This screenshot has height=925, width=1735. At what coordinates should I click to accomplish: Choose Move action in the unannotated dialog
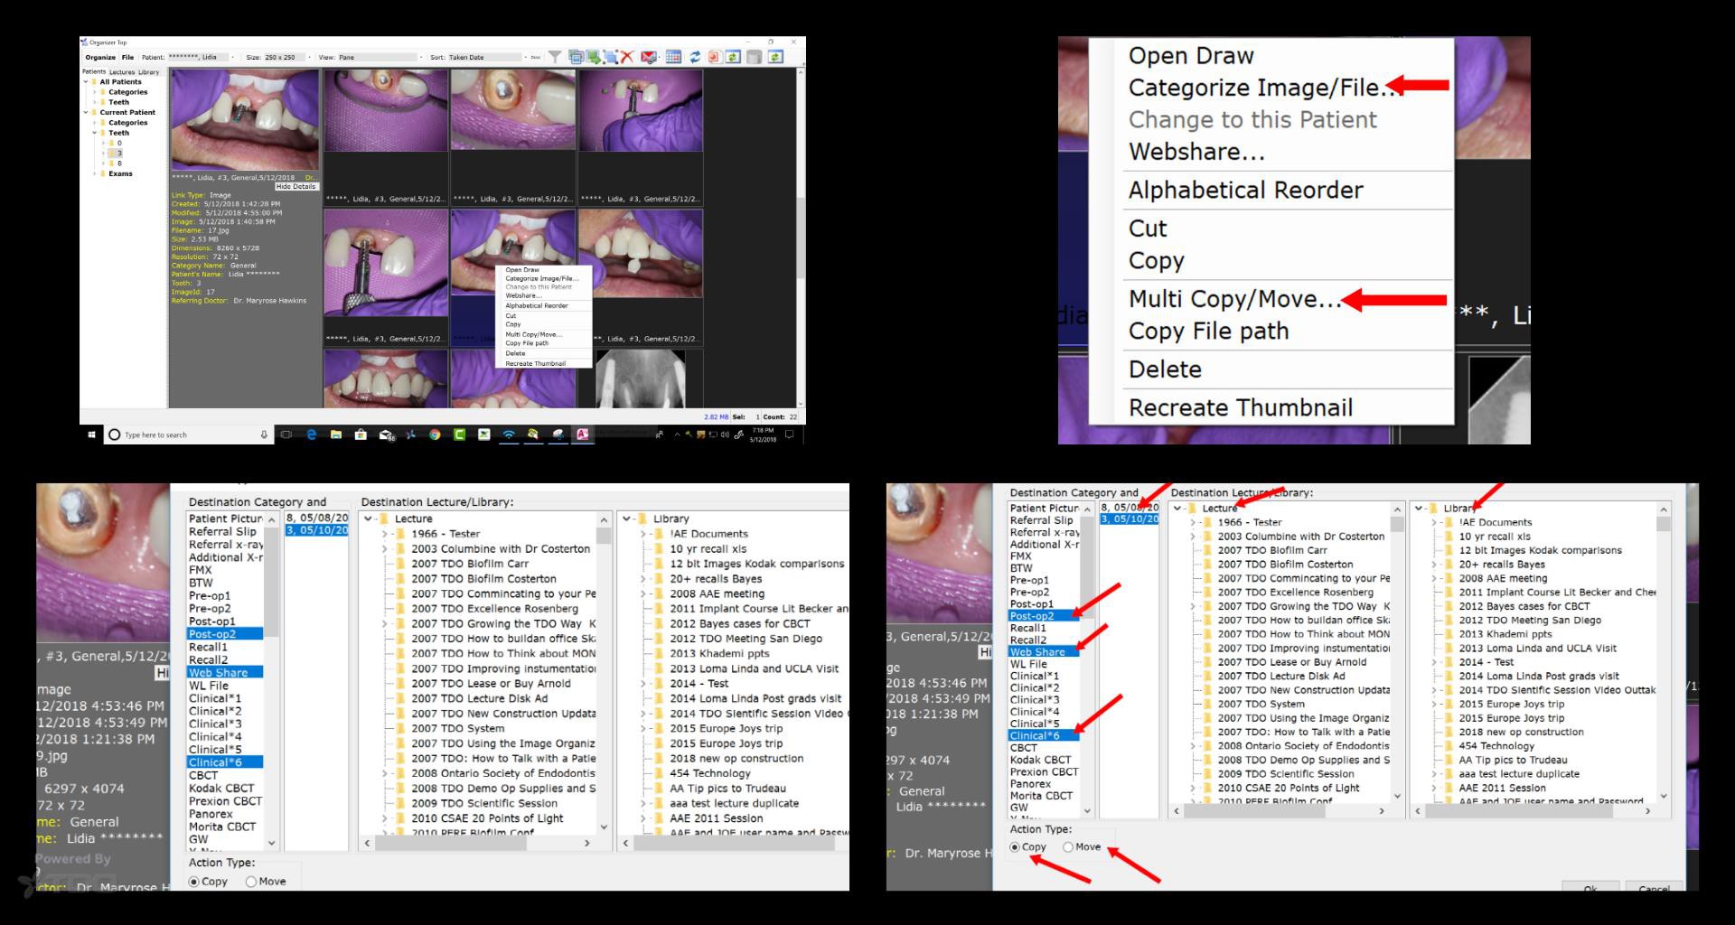click(x=251, y=882)
